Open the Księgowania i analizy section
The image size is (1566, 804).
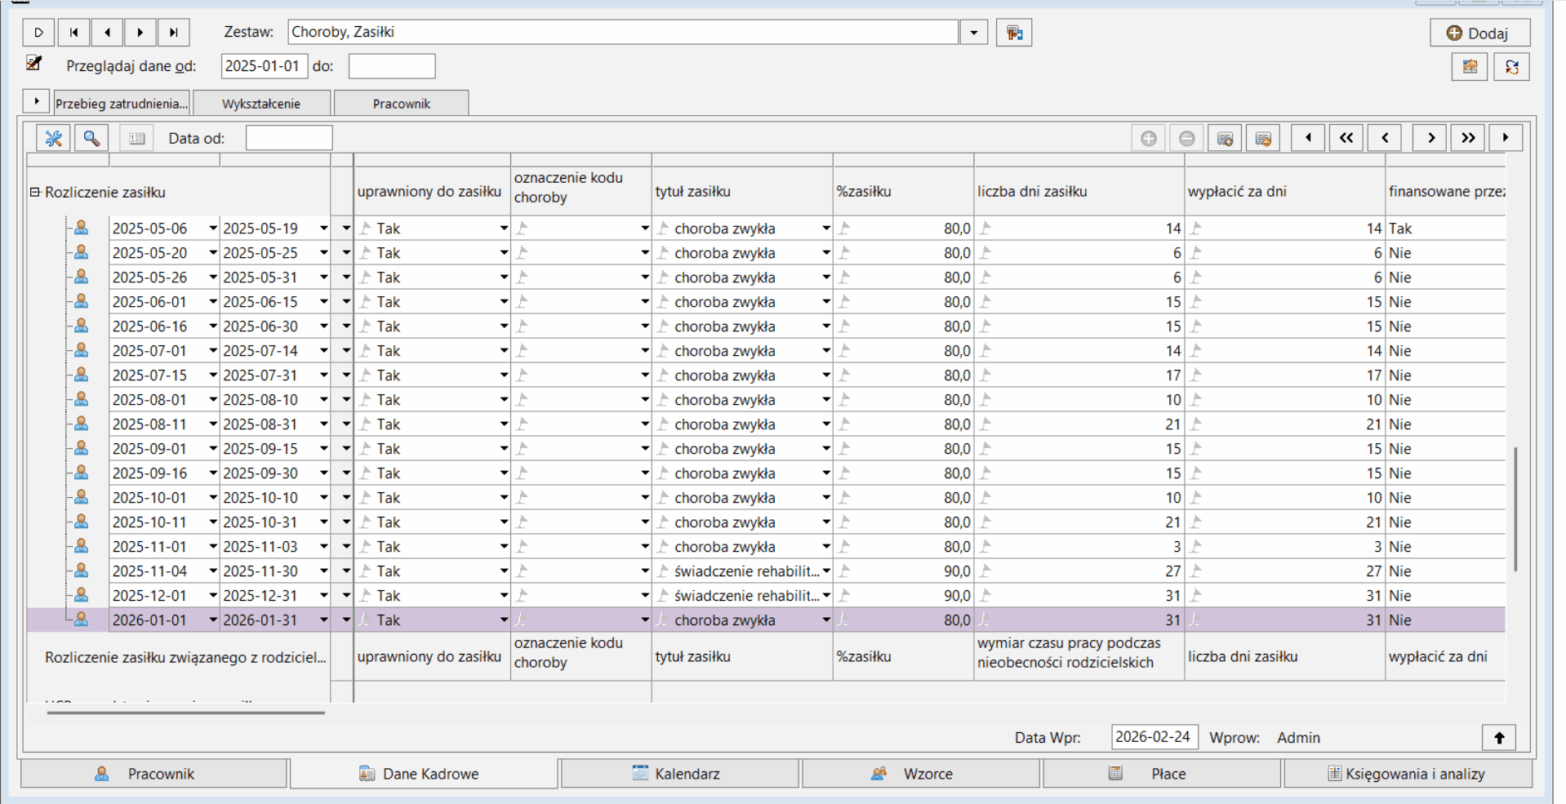pos(1408,774)
